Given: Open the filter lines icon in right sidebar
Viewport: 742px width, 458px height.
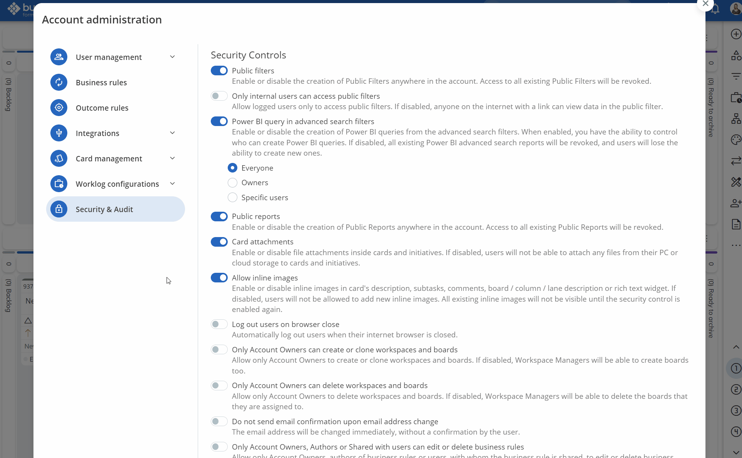Looking at the screenshot, I should [x=736, y=76].
